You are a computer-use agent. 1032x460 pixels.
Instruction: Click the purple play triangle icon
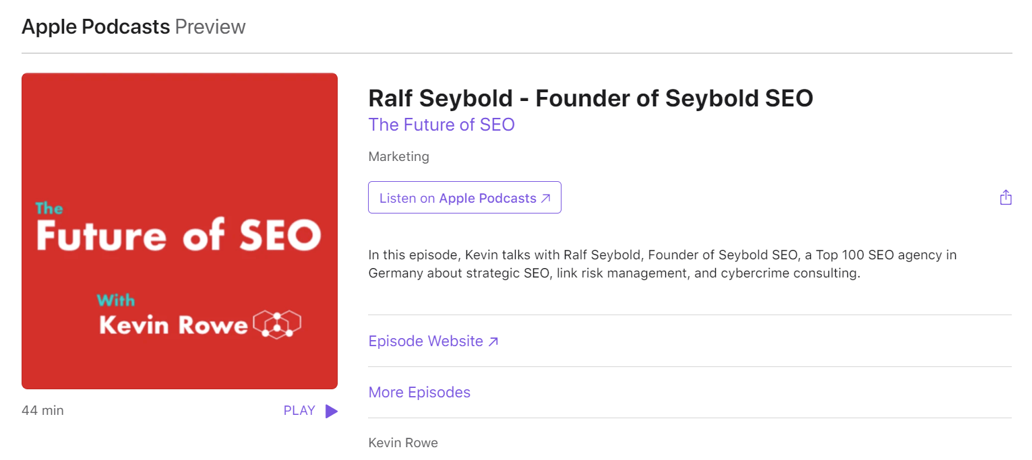(331, 411)
